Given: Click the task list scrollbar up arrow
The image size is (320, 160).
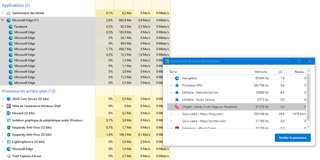Looking at the screenshot, I should pyautogui.click(x=308, y=71).
